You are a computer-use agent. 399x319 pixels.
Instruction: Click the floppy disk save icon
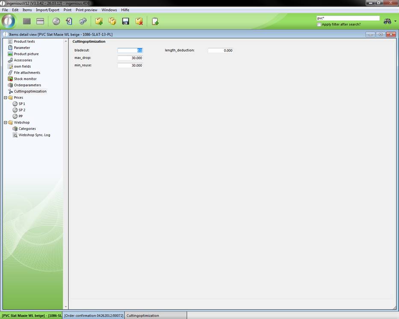pyautogui.click(x=126, y=21)
